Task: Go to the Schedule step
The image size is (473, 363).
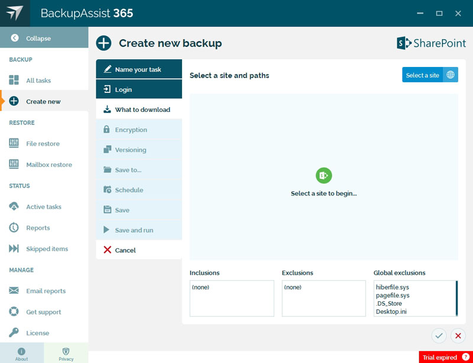Action: pyautogui.click(x=139, y=190)
